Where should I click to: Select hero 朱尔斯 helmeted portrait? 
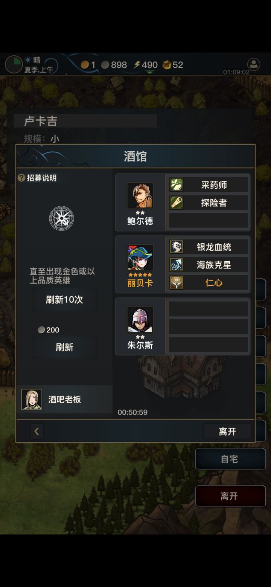(x=140, y=320)
